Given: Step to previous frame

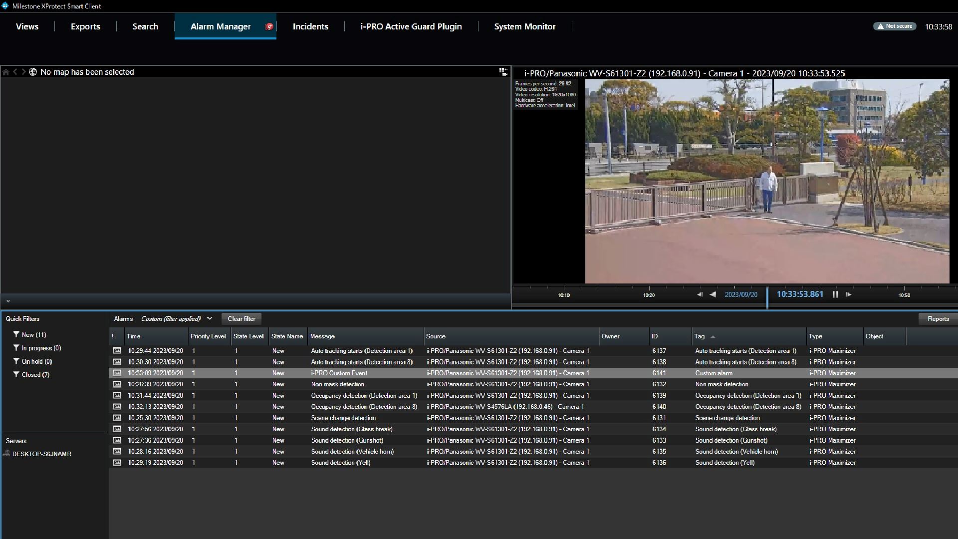Looking at the screenshot, I should pos(700,294).
